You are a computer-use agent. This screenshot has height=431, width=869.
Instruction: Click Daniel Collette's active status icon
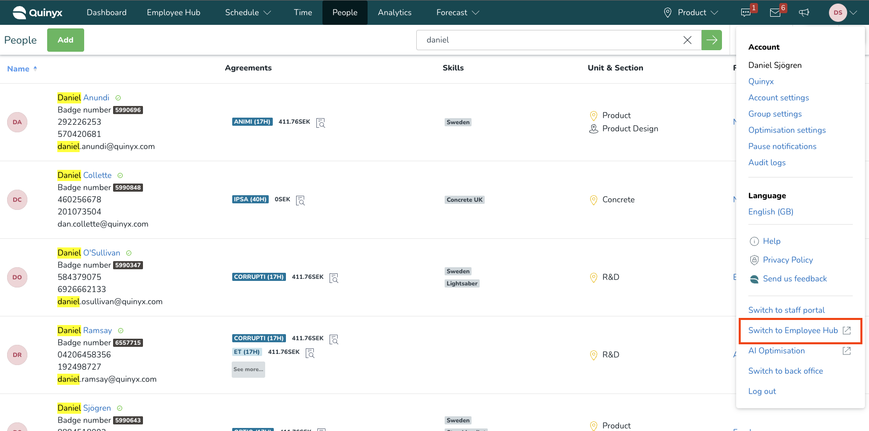pos(120,175)
